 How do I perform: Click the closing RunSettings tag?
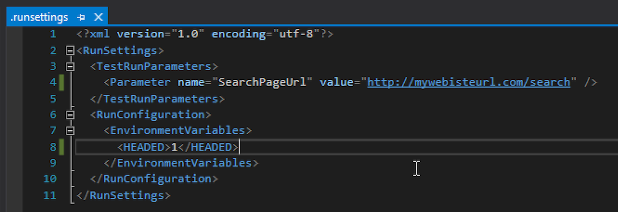124,195
